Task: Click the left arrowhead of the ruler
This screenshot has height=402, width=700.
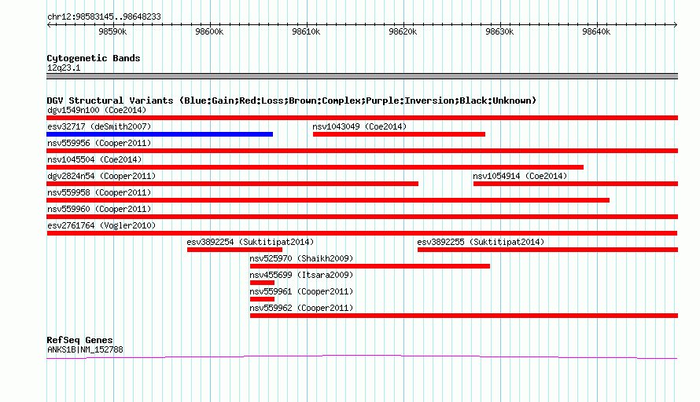Action: click(49, 24)
